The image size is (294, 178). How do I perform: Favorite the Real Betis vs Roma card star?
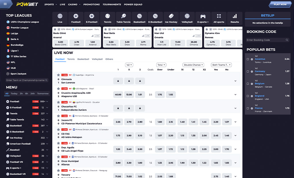pos(106,29)
